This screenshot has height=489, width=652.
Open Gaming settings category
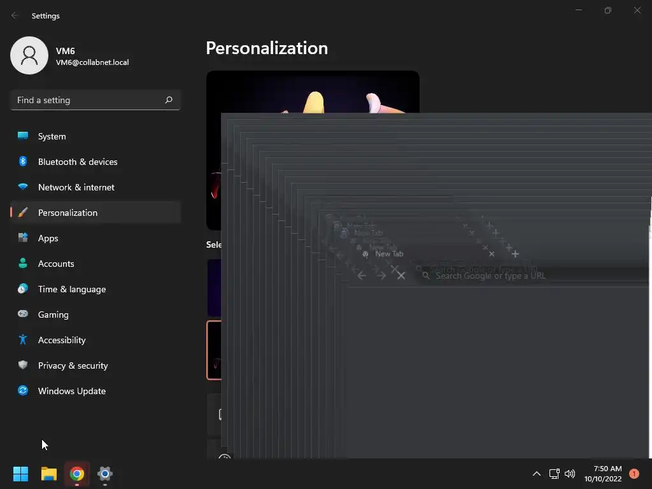pos(96,315)
